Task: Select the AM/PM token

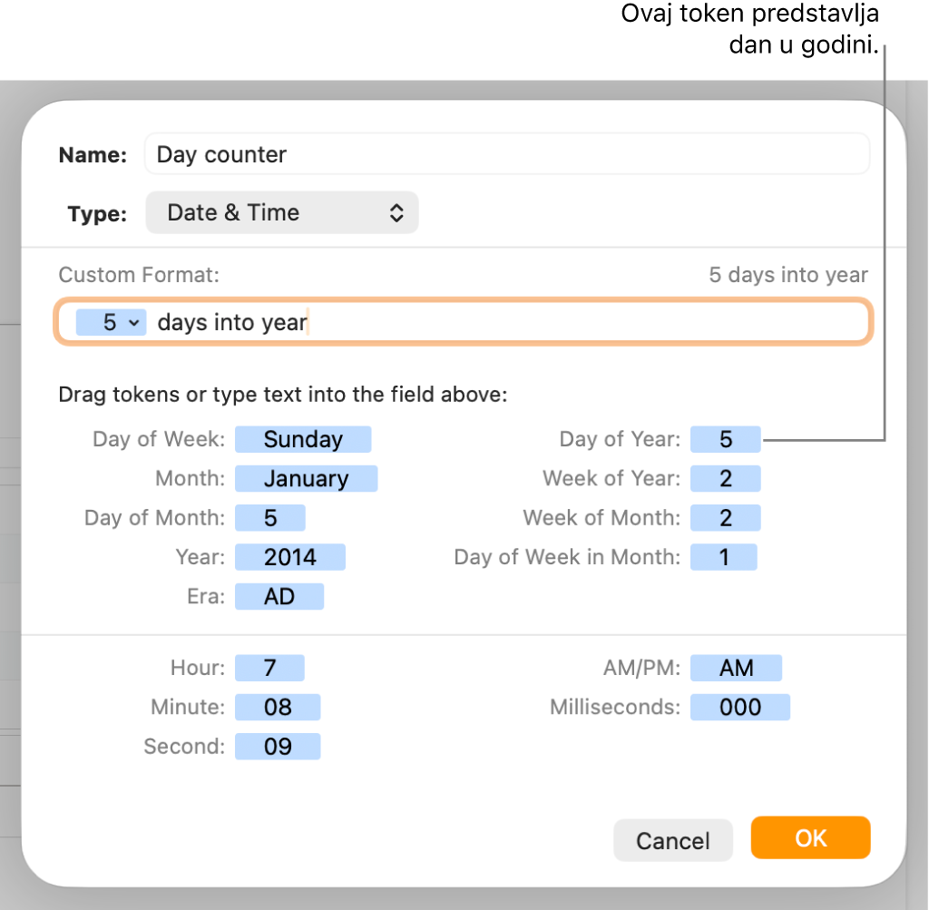Action: [x=736, y=669]
